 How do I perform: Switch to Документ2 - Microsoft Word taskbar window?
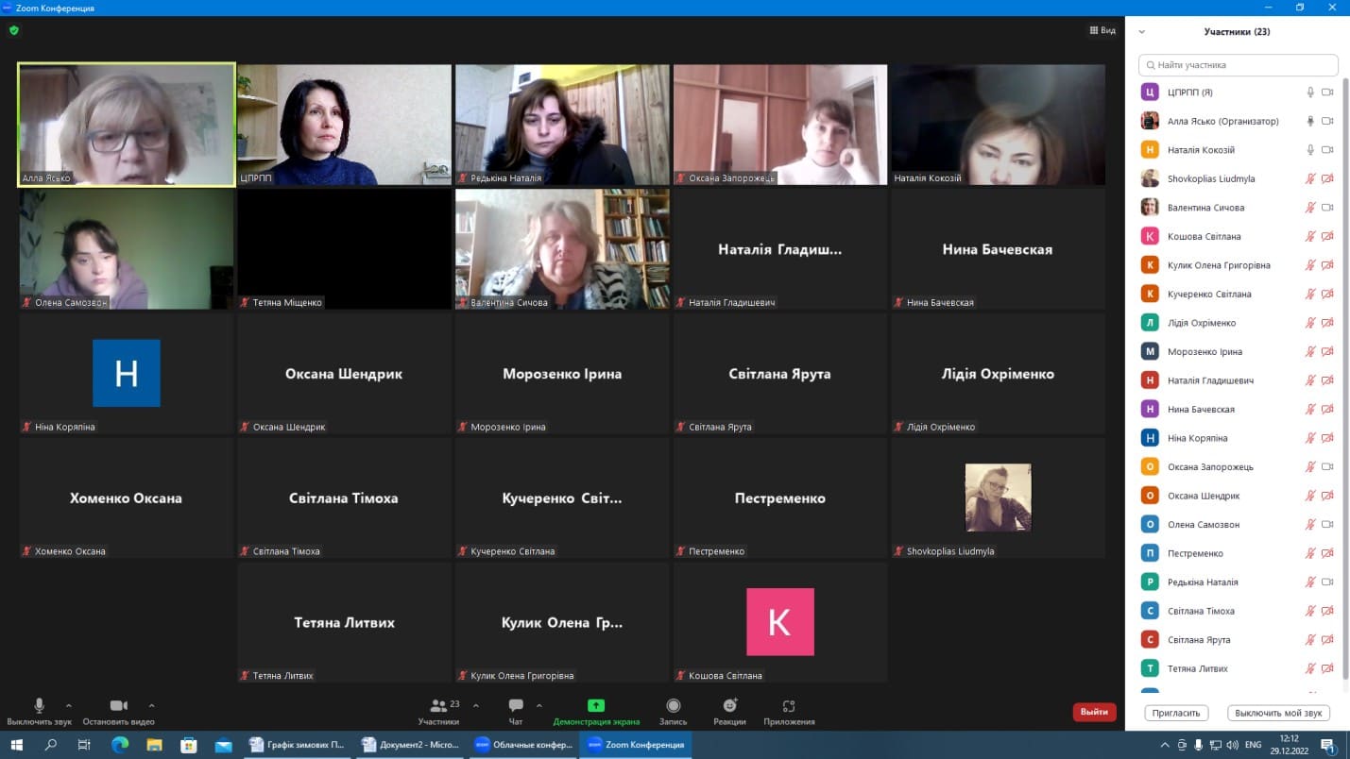[x=409, y=745]
